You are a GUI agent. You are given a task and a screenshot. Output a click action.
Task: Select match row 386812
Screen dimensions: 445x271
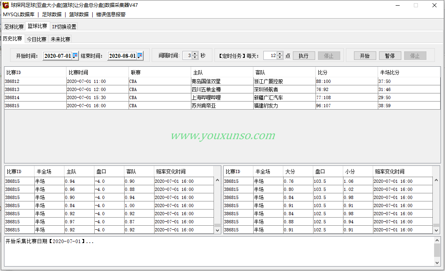[222, 81]
